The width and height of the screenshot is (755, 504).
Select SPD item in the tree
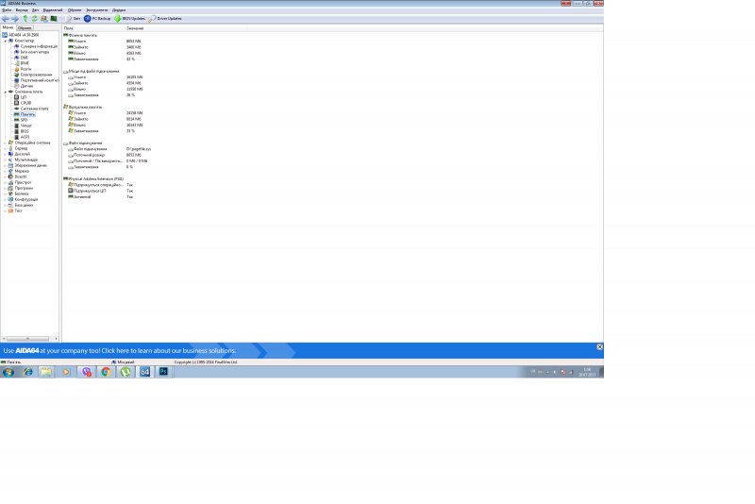(x=24, y=120)
